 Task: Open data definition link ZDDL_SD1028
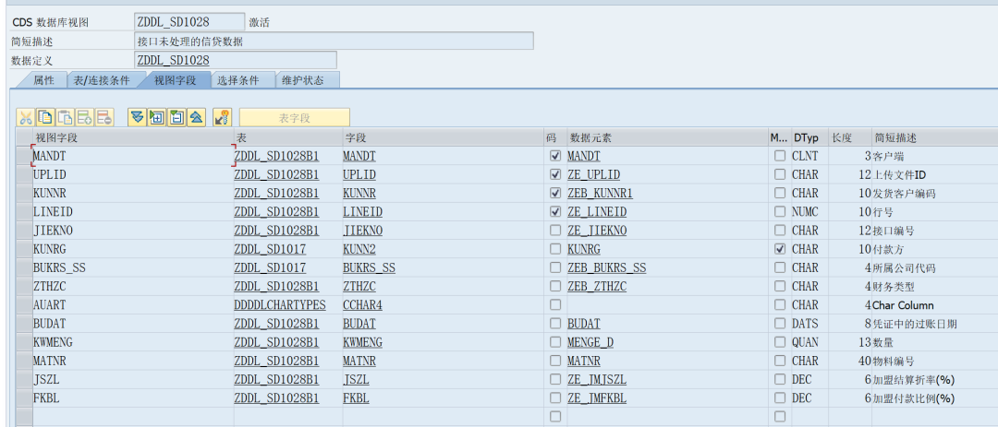[x=173, y=60]
